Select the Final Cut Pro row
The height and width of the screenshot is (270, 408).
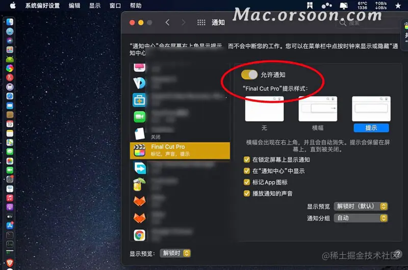180,150
